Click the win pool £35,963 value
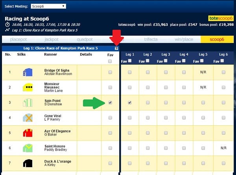The width and height of the screenshot is (236, 175). pos(160,25)
